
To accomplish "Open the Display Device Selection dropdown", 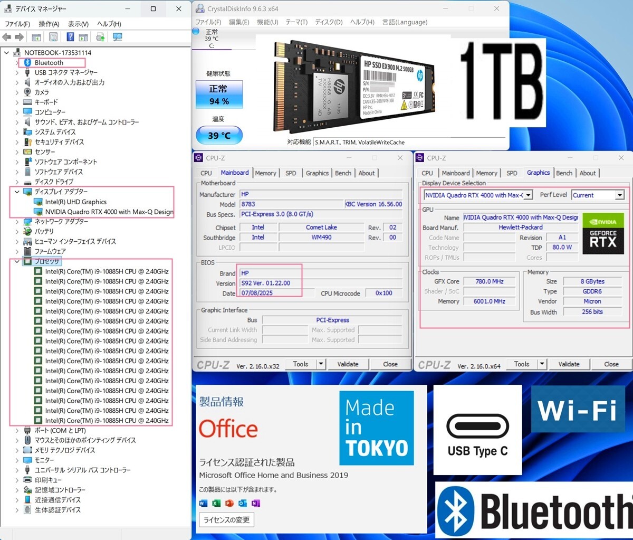I will pyautogui.click(x=528, y=195).
